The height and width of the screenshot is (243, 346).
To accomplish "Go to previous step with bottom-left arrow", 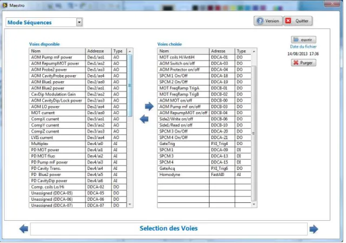I will click(x=24, y=229).
